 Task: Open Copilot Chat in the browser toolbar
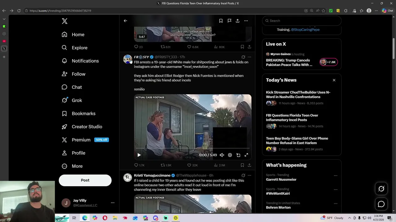[387, 10]
